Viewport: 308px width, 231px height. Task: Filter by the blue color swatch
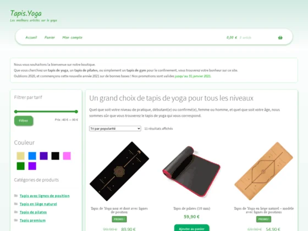pos(32,156)
